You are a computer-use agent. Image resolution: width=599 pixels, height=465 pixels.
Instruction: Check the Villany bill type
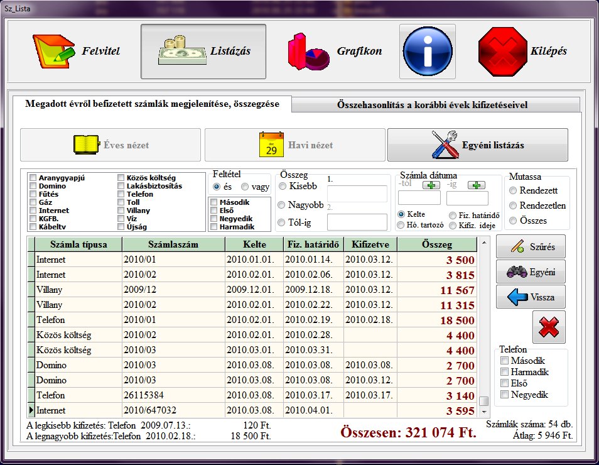click(x=121, y=211)
